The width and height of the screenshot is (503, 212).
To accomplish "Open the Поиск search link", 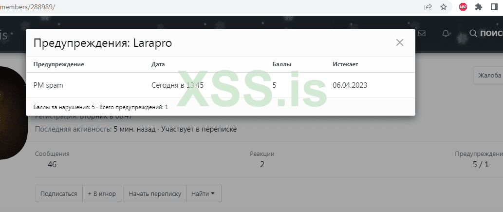I will (486, 33).
